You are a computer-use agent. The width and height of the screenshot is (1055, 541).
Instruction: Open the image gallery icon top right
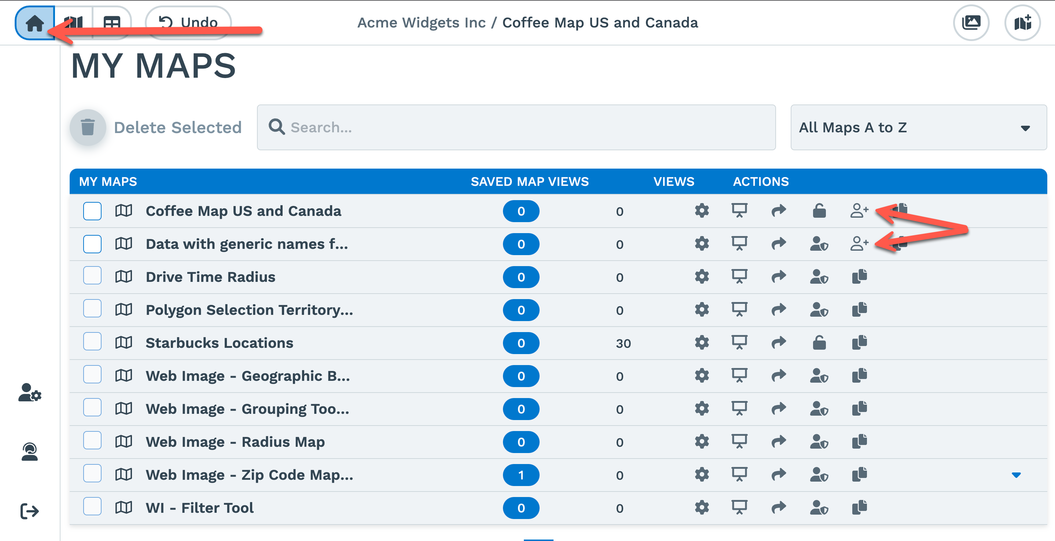[x=971, y=23]
